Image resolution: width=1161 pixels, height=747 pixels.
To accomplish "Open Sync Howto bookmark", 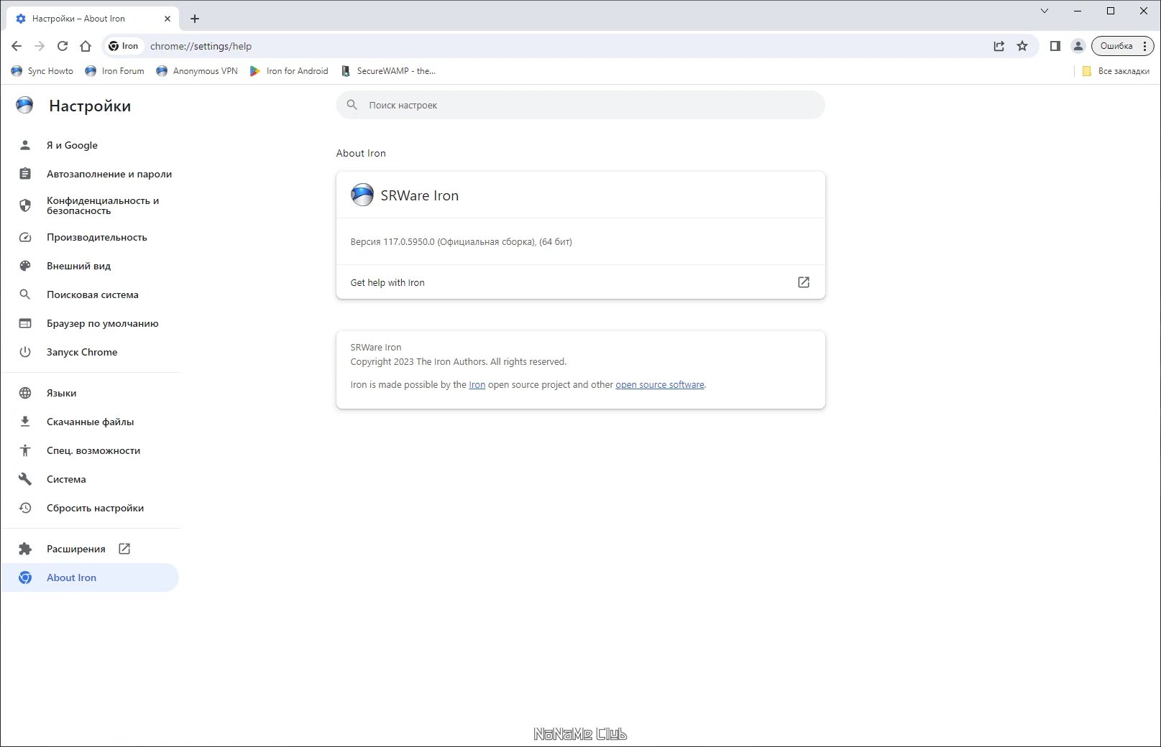I will tap(42, 71).
